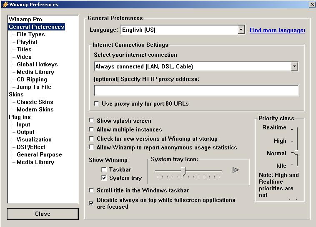The image size is (316, 227).
Task: Open Media Library under Plug-ins
Action: (x=35, y=162)
